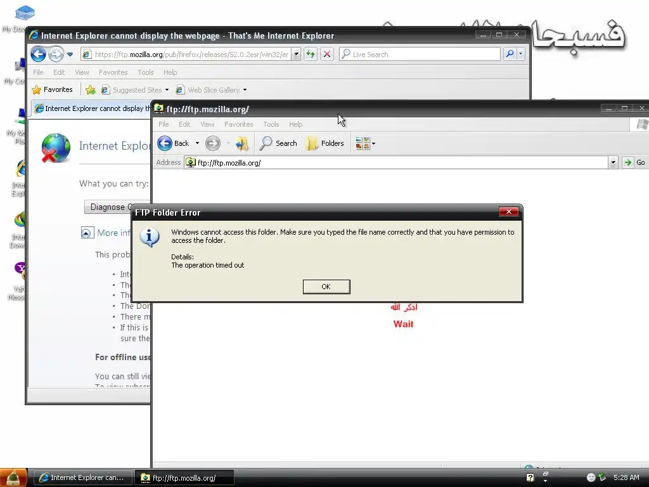Open recent pages dropdown next to IE forward button

pyautogui.click(x=70, y=55)
